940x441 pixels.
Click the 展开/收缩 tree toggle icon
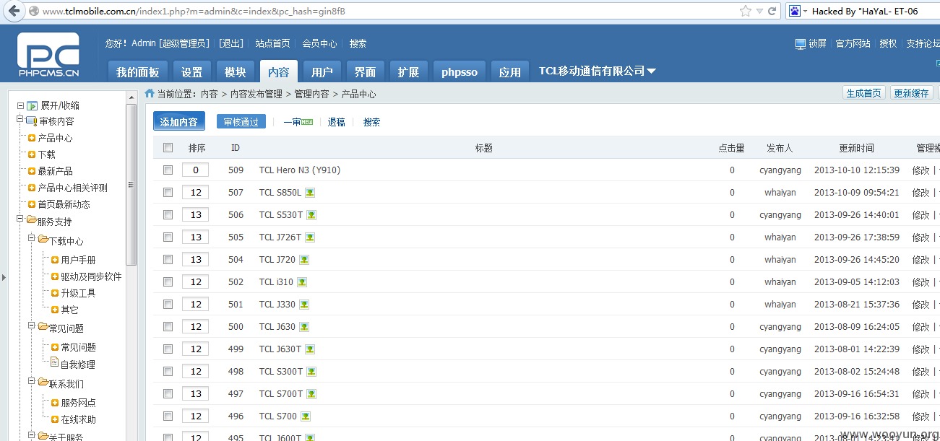click(x=32, y=105)
